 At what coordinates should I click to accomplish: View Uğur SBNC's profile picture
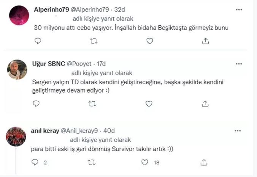pyautogui.click(x=17, y=70)
